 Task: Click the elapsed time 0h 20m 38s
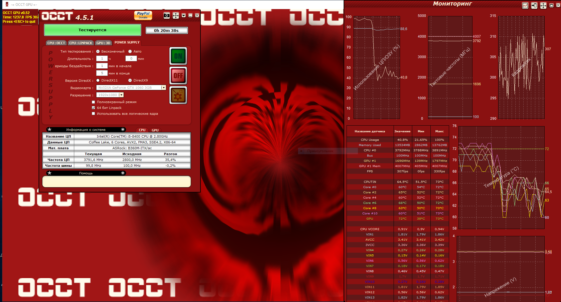(167, 30)
